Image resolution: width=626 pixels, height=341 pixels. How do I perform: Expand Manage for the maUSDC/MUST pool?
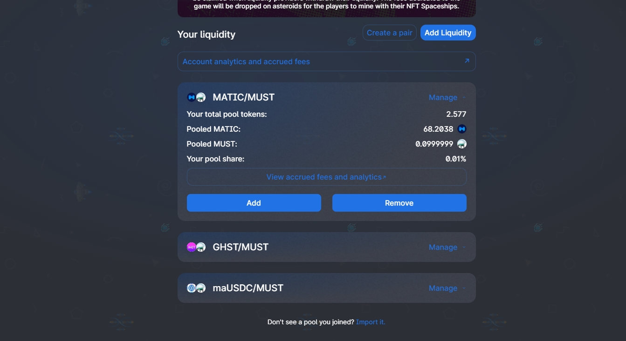pyautogui.click(x=447, y=288)
